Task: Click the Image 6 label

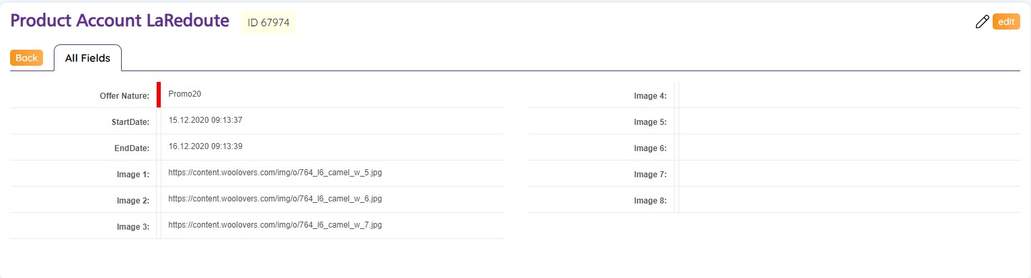Action: coord(650,148)
